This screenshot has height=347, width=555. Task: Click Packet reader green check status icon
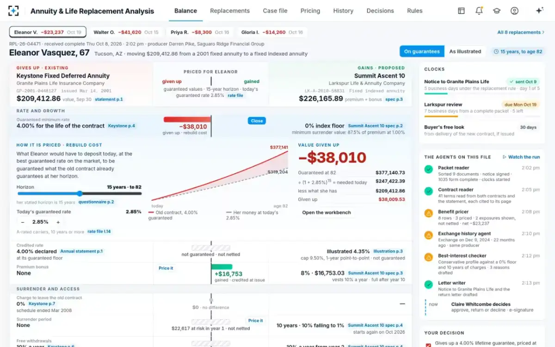point(429,170)
